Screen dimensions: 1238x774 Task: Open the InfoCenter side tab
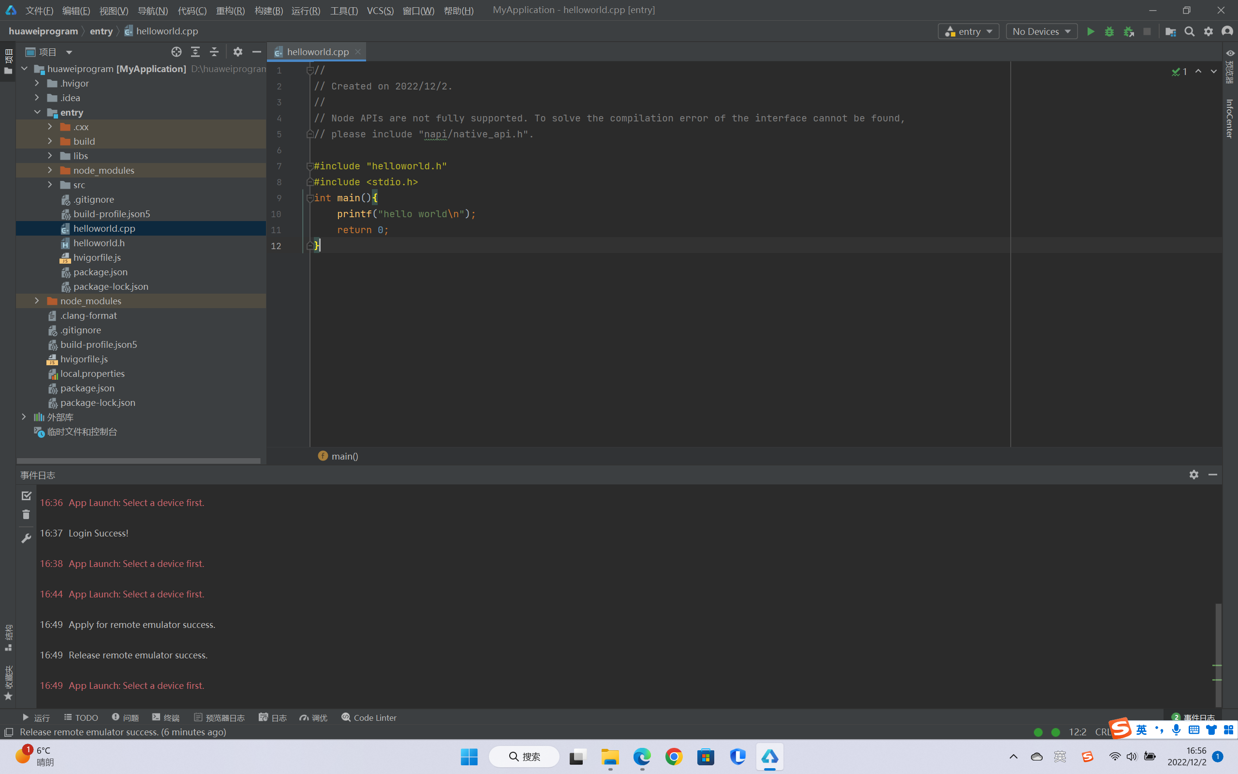(1230, 119)
